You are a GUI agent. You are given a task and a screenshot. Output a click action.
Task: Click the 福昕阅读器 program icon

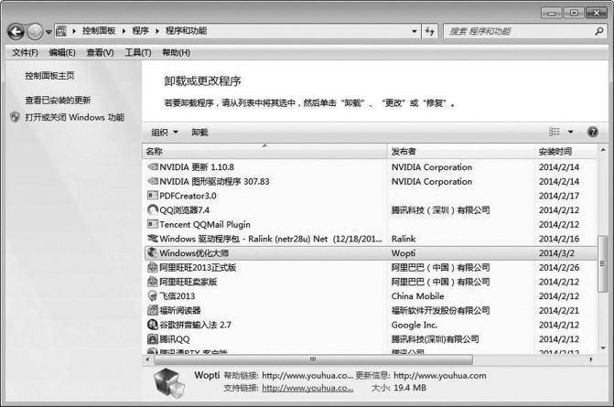coord(152,310)
